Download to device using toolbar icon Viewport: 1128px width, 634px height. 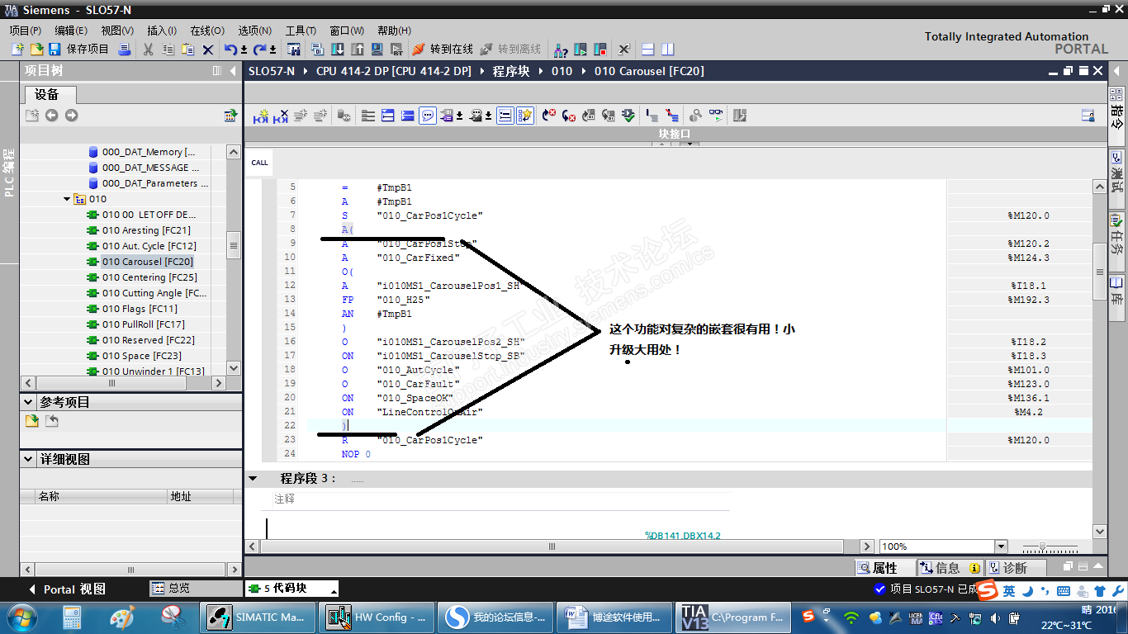click(x=338, y=50)
